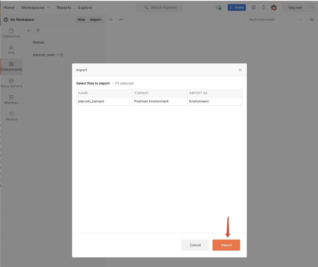Open the notifications bell
The width and height of the screenshot is (318, 267).
(x=264, y=7)
